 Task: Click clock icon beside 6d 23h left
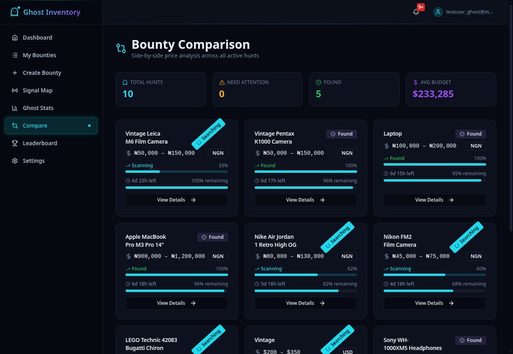[128, 180]
